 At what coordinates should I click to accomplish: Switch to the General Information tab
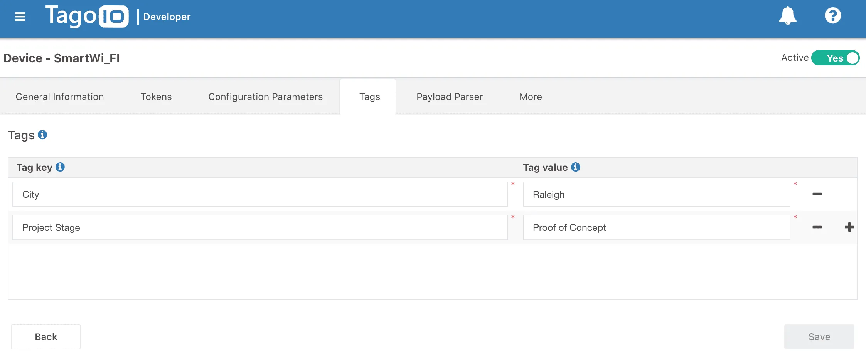pyautogui.click(x=59, y=97)
